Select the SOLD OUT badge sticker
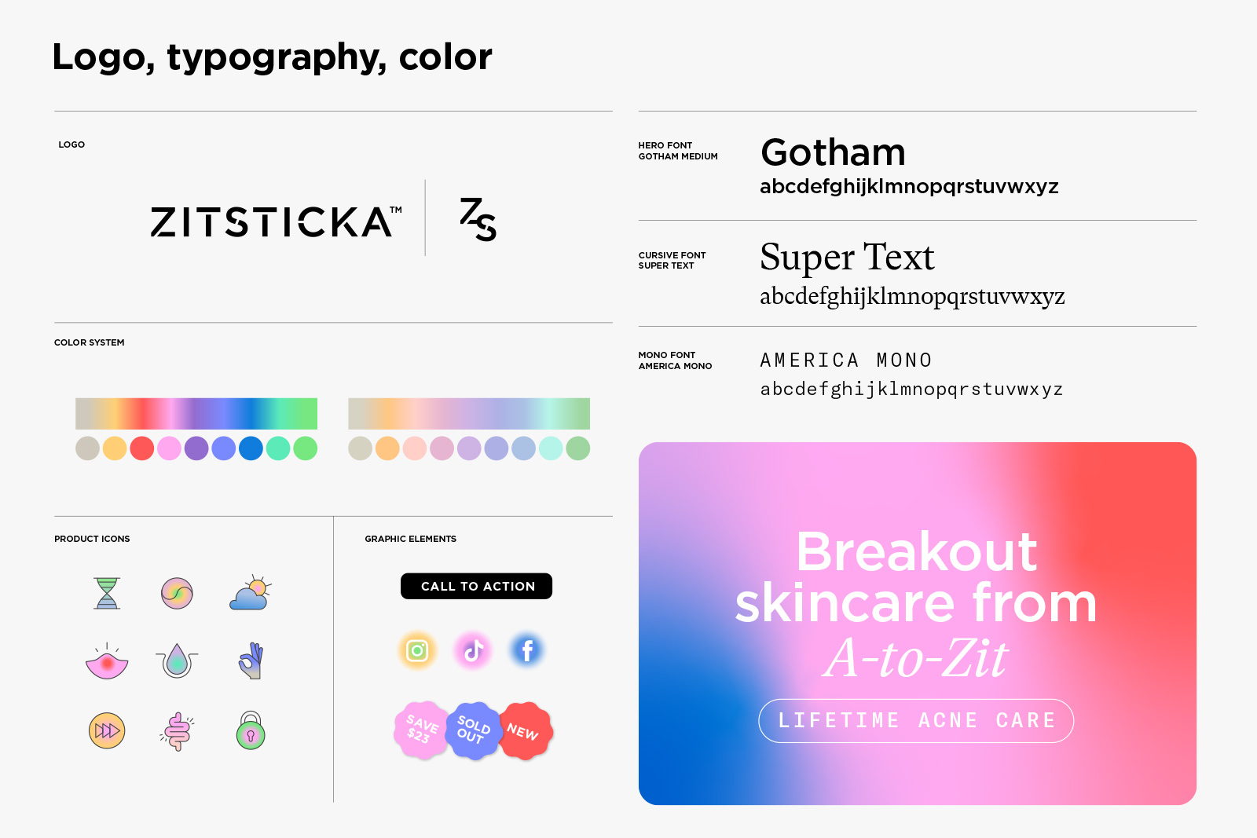The height and width of the screenshot is (838, 1257). [473, 730]
